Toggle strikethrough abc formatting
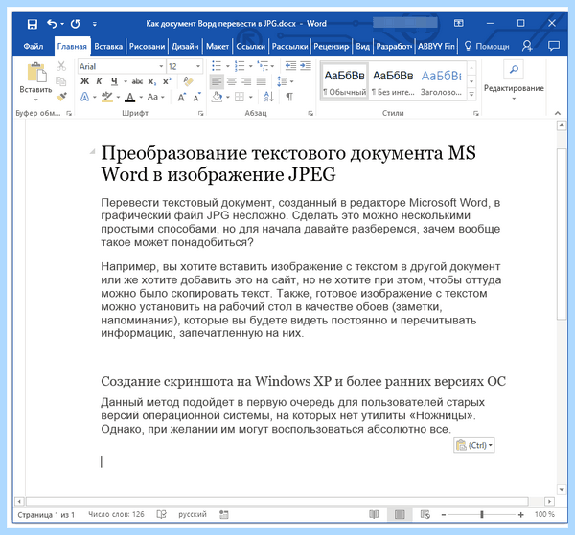 tap(137, 81)
